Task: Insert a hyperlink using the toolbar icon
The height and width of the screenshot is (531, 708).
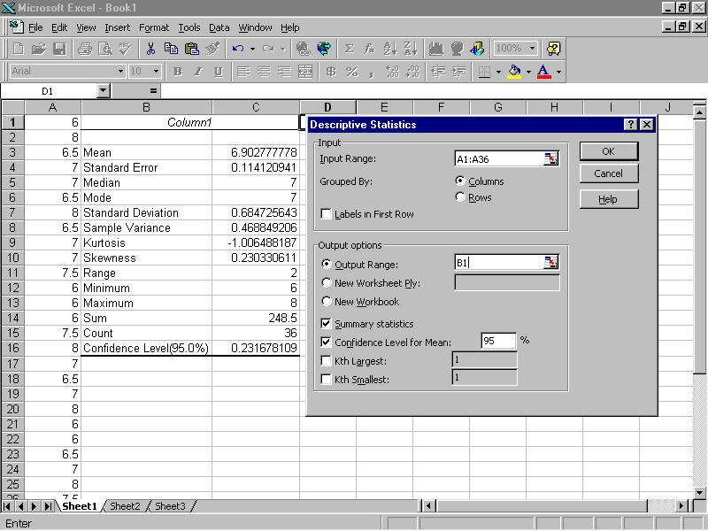Action: click(304, 49)
